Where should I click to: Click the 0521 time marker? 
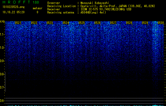(18, 23)
